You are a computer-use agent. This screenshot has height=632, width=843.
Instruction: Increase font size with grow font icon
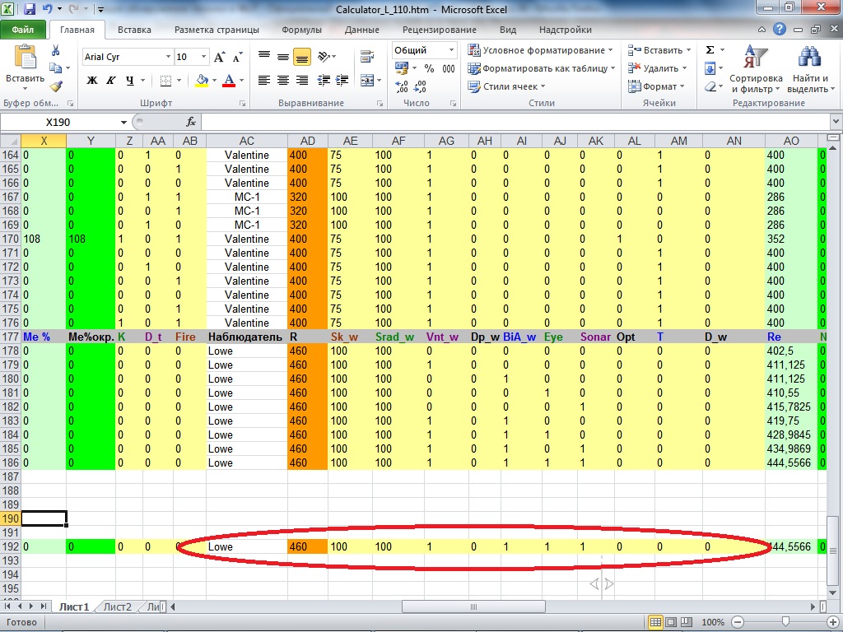click(219, 57)
